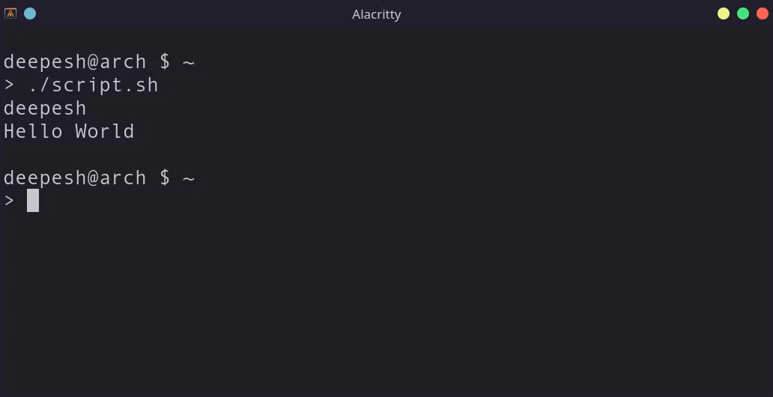Close Alacritty with the red circle button
The image size is (773, 397).
click(x=763, y=13)
